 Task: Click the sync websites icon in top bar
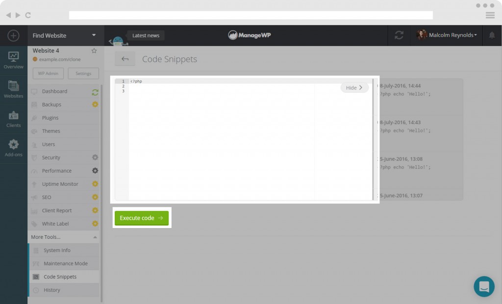(x=399, y=35)
